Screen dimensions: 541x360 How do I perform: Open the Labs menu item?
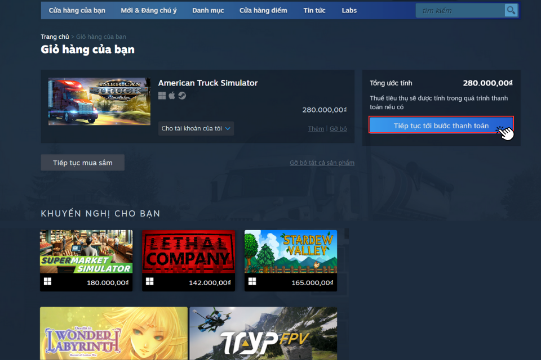pyautogui.click(x=349, y=10)
